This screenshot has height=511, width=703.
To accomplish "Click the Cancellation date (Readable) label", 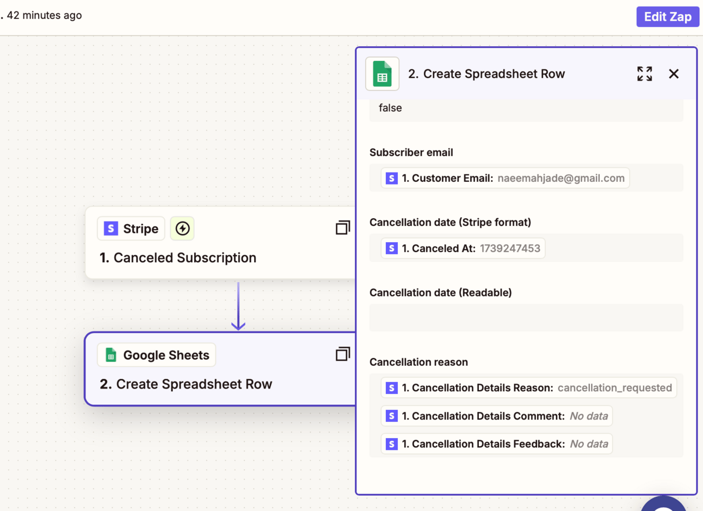I will [441, 292].
